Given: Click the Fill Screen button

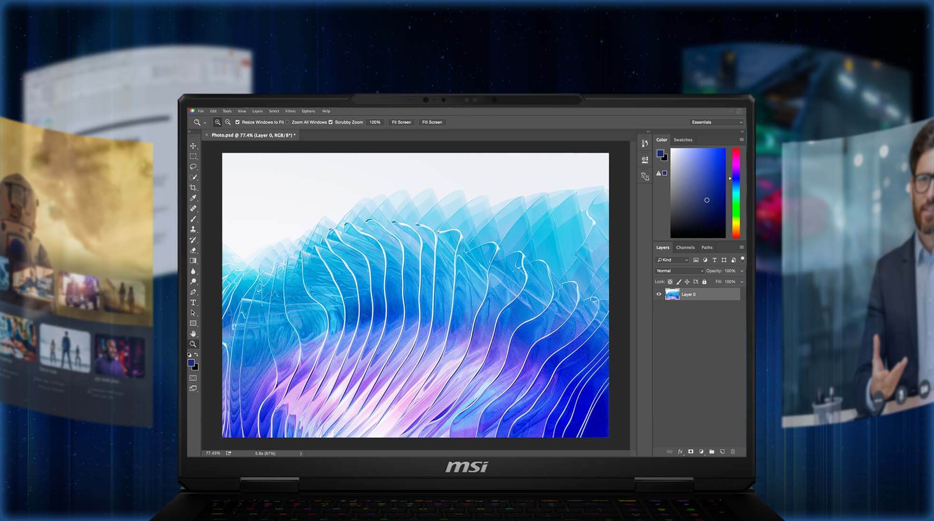Looking at the screenshot, I should pyautogui.click(x=432, y=122).
